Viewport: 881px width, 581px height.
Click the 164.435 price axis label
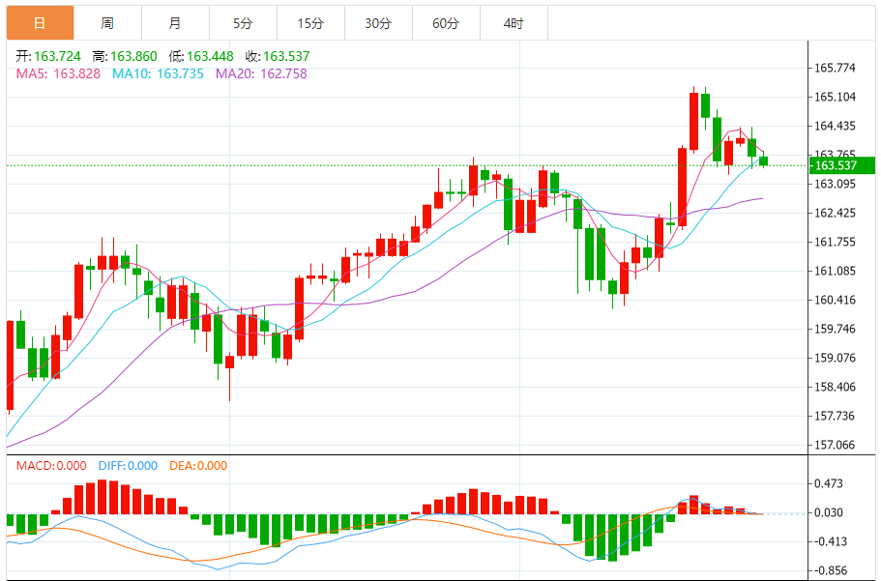[x=835, y=126]
